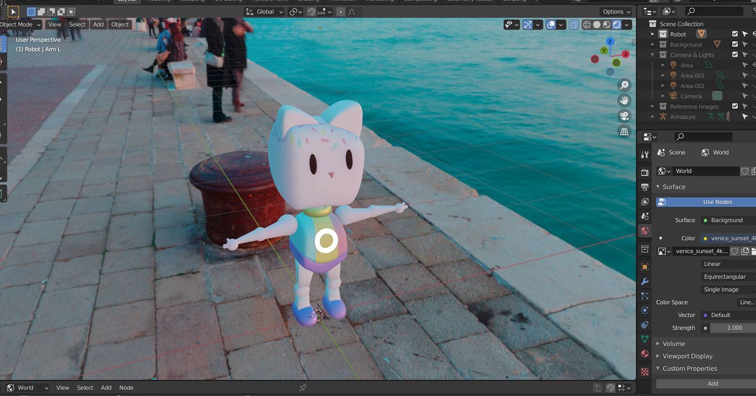Collapse the Custom Properties panel
Image resolution: width=756 pixels, height=396 pixels.
[x=658, y=368]
